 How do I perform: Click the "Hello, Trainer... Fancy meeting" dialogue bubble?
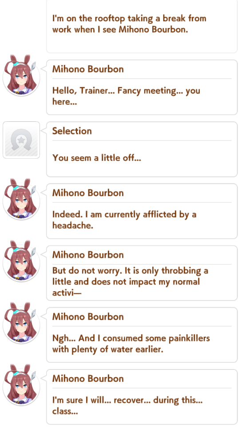pyautogui.click(x=142, y=87)
